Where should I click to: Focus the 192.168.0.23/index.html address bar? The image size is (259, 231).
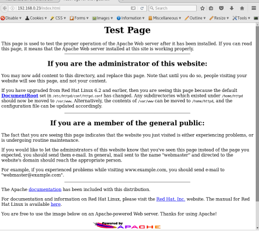coord(73,8)
